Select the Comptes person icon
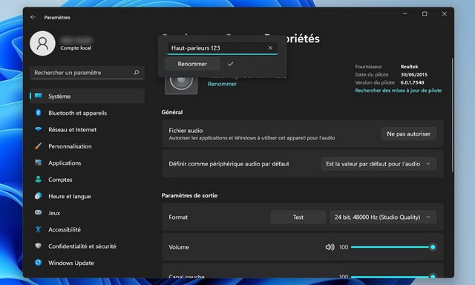The width and height of the screenshot is (475, 285). tap(39, 180)
